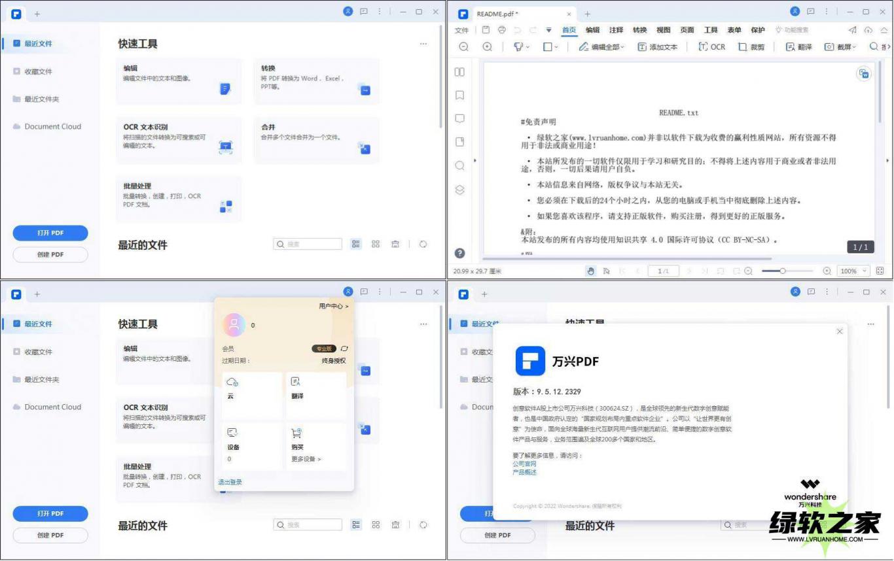Open the bookmark panel in README.pdf sidebar
The width and height of the screenshot is (894, 561).
tap(459, 95)
